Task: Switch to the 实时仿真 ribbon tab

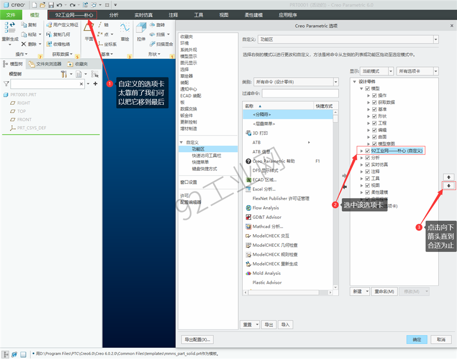Action: 143,15
